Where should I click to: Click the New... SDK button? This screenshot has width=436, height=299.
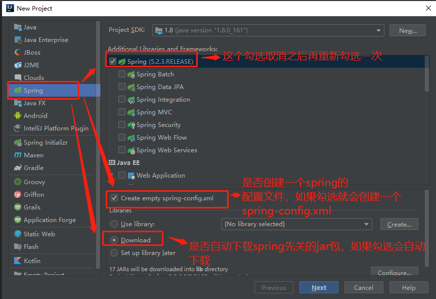click(408, 30)
